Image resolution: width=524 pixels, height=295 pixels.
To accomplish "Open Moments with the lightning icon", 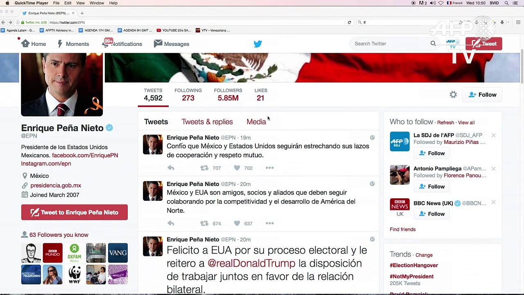I will point(73,44).
